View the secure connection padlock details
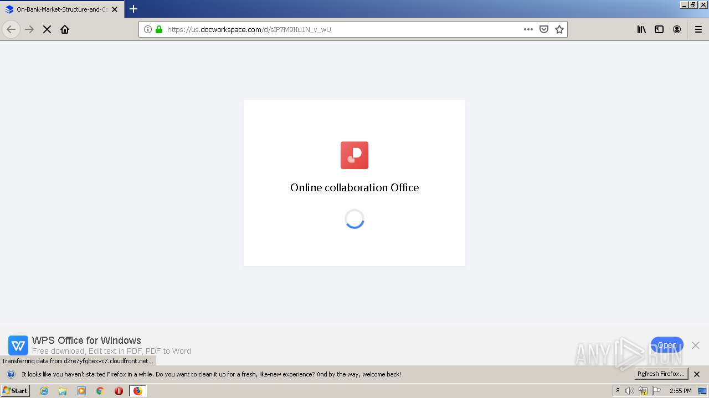Image resolution: width=709 pixels, height=398 pixels. pos(159,29)
